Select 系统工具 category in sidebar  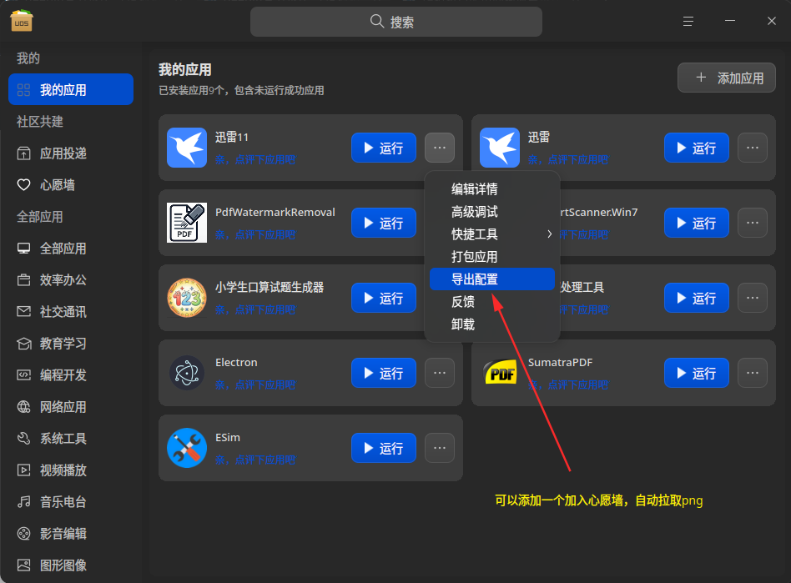tap(71, 439)
